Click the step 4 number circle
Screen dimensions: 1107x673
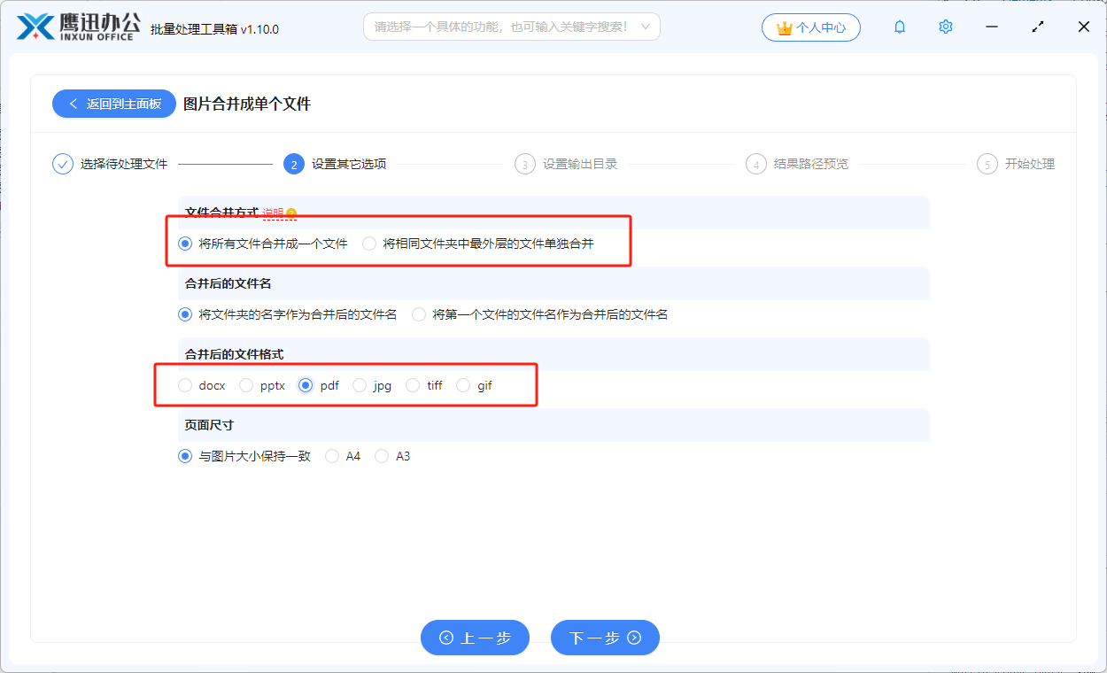point(756,164)
